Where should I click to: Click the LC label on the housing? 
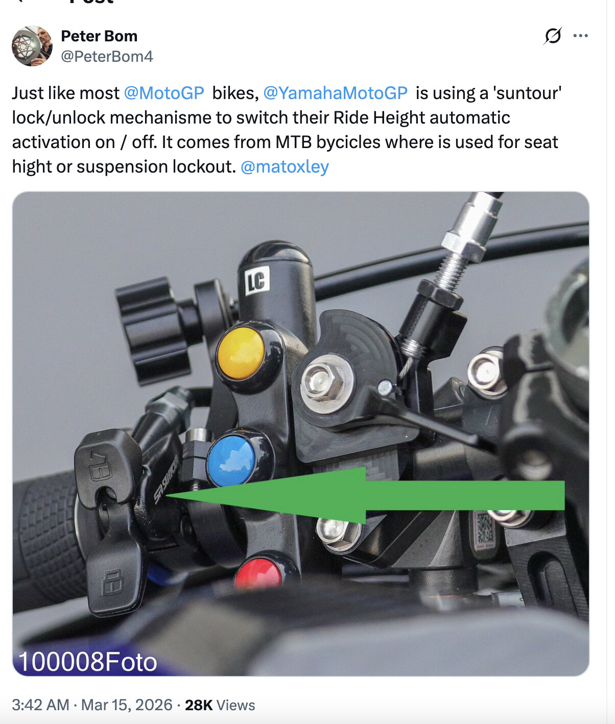pos(256,281)
